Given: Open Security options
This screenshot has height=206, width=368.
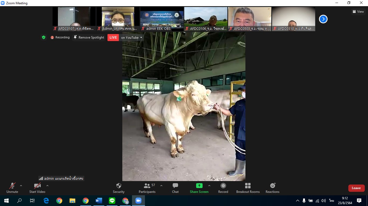Looking at the screenshot, I should point(119,188).
